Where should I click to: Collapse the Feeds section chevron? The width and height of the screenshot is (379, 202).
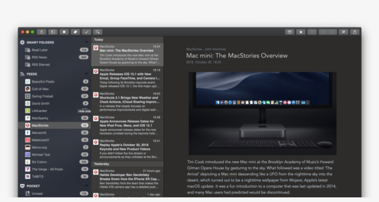86,73
